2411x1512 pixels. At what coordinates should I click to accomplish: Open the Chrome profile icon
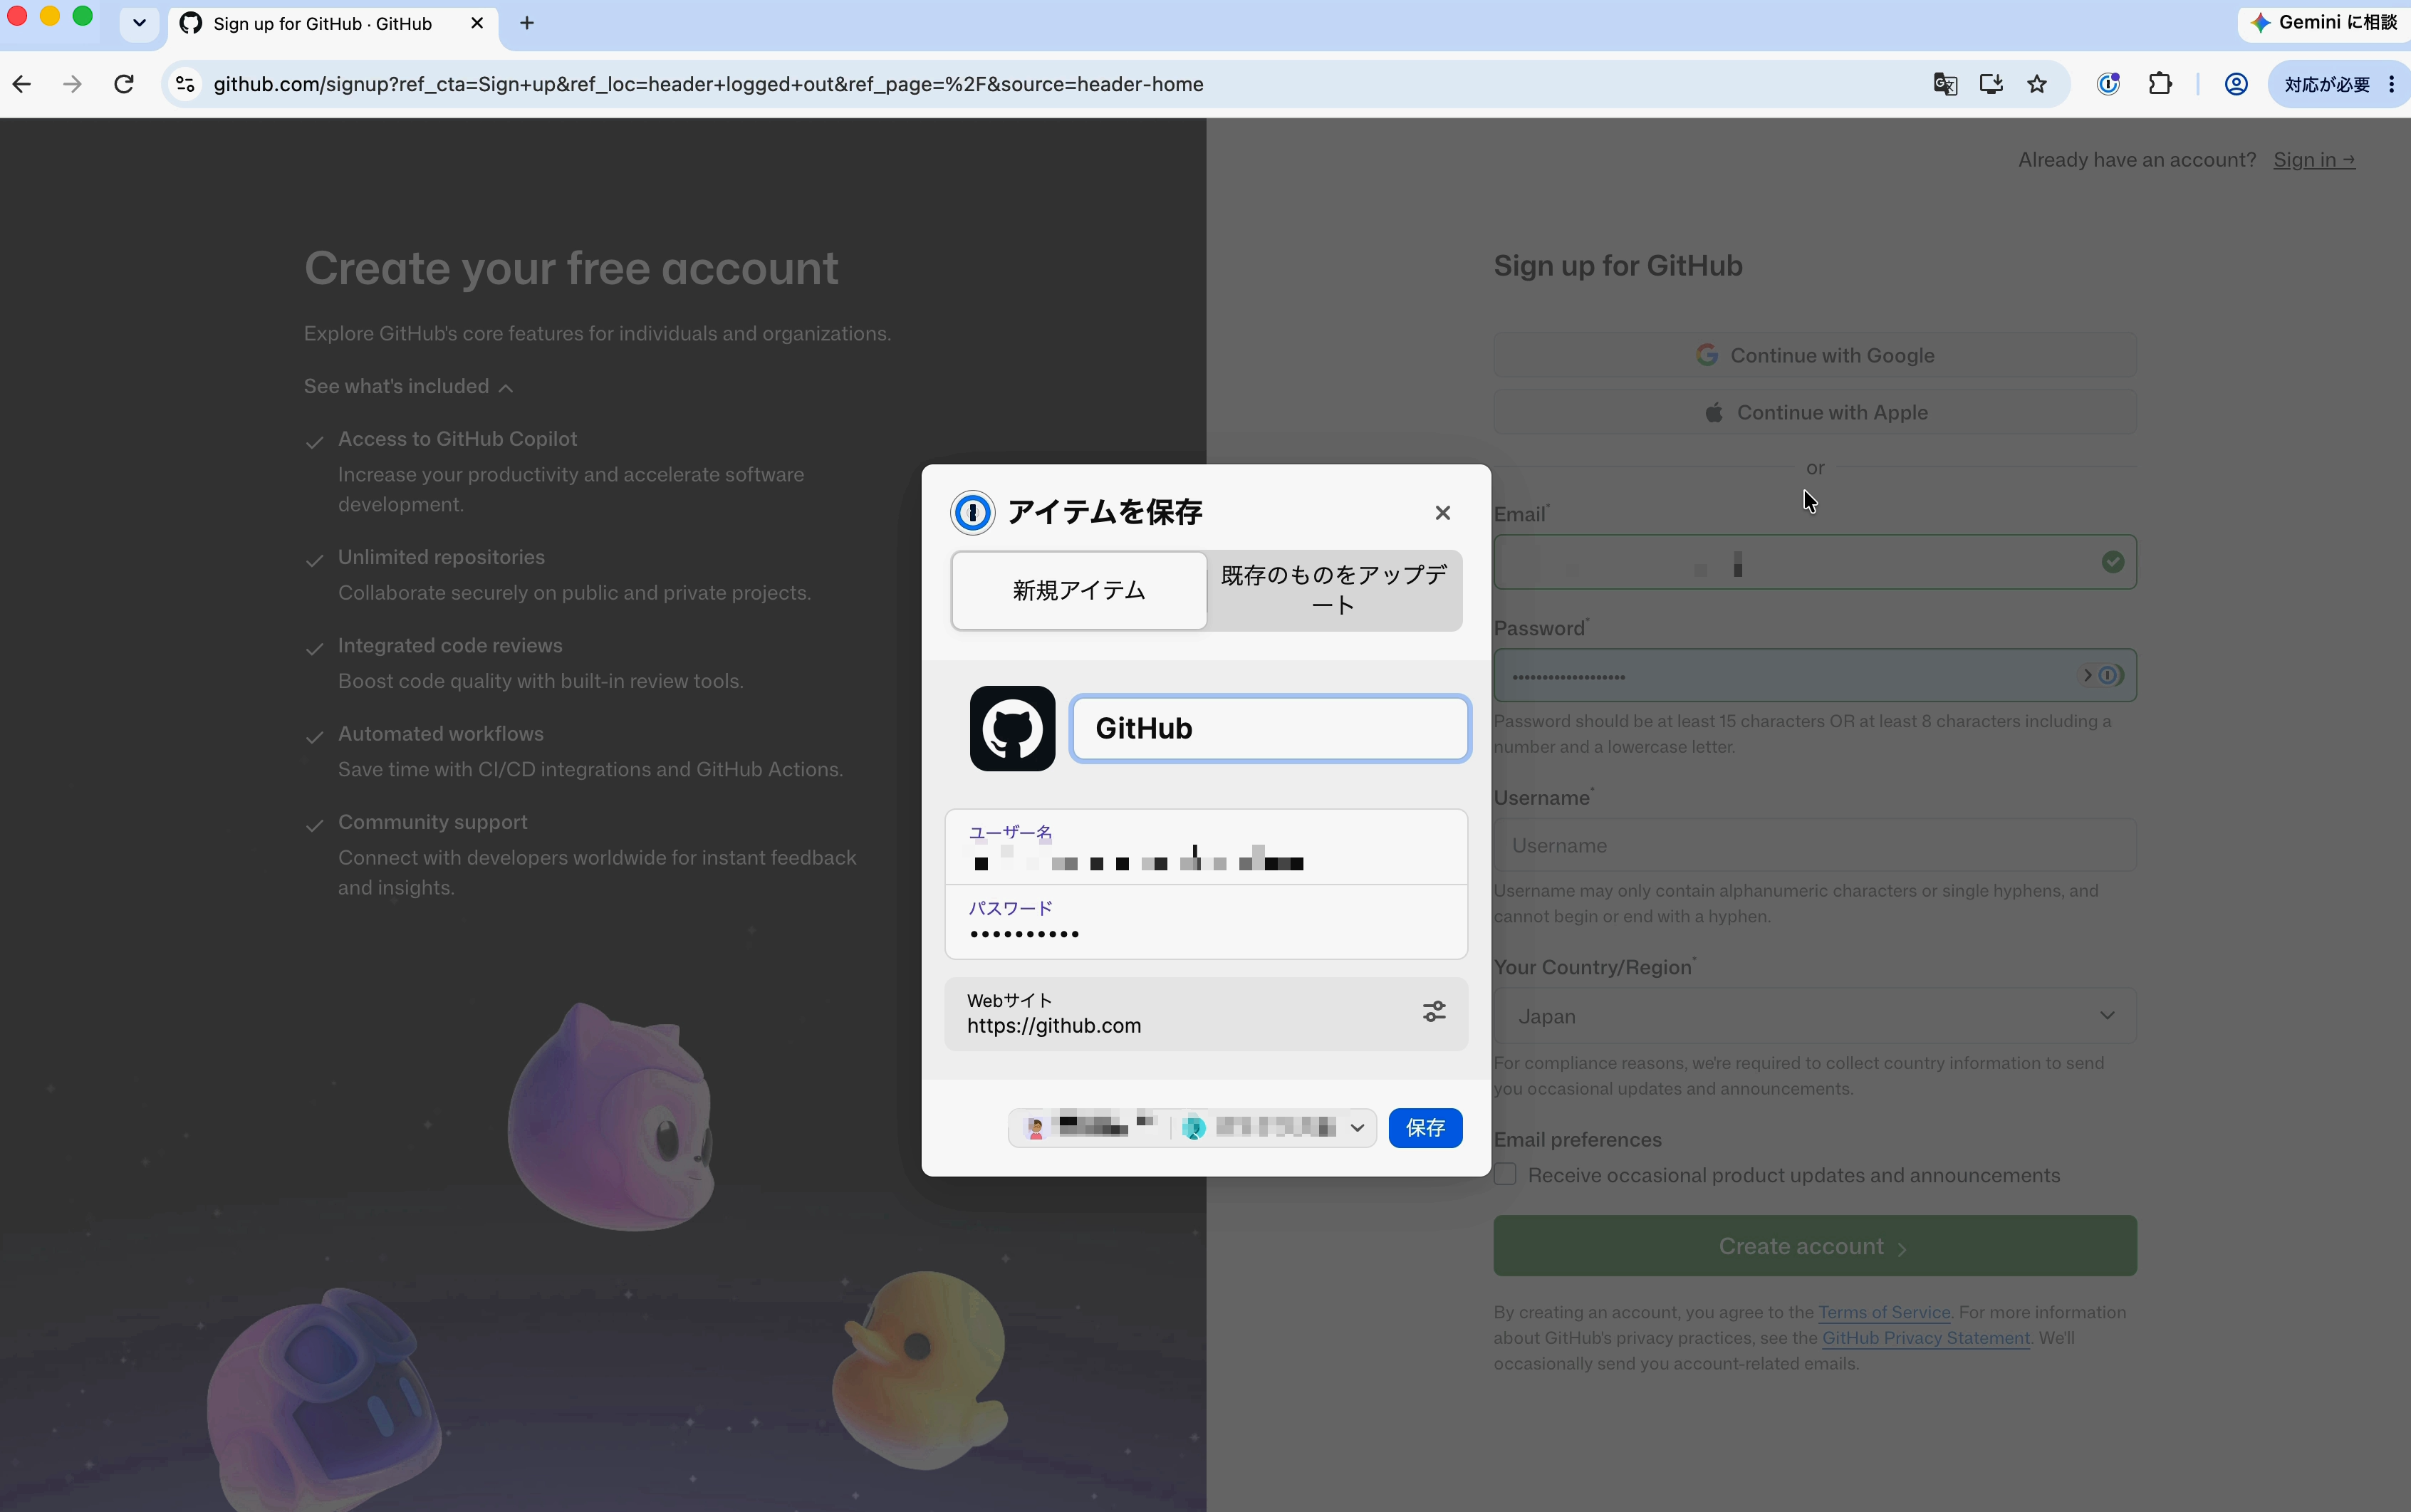2236,84
